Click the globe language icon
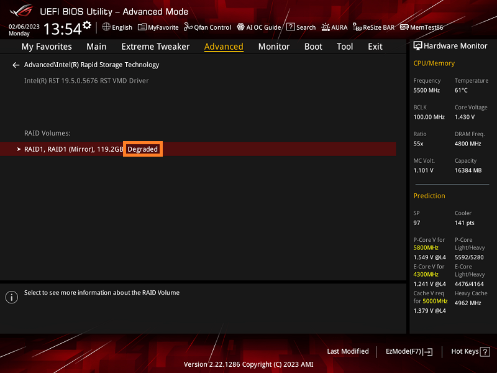Screen dimensions: 497x373 (x=106, y=27)
